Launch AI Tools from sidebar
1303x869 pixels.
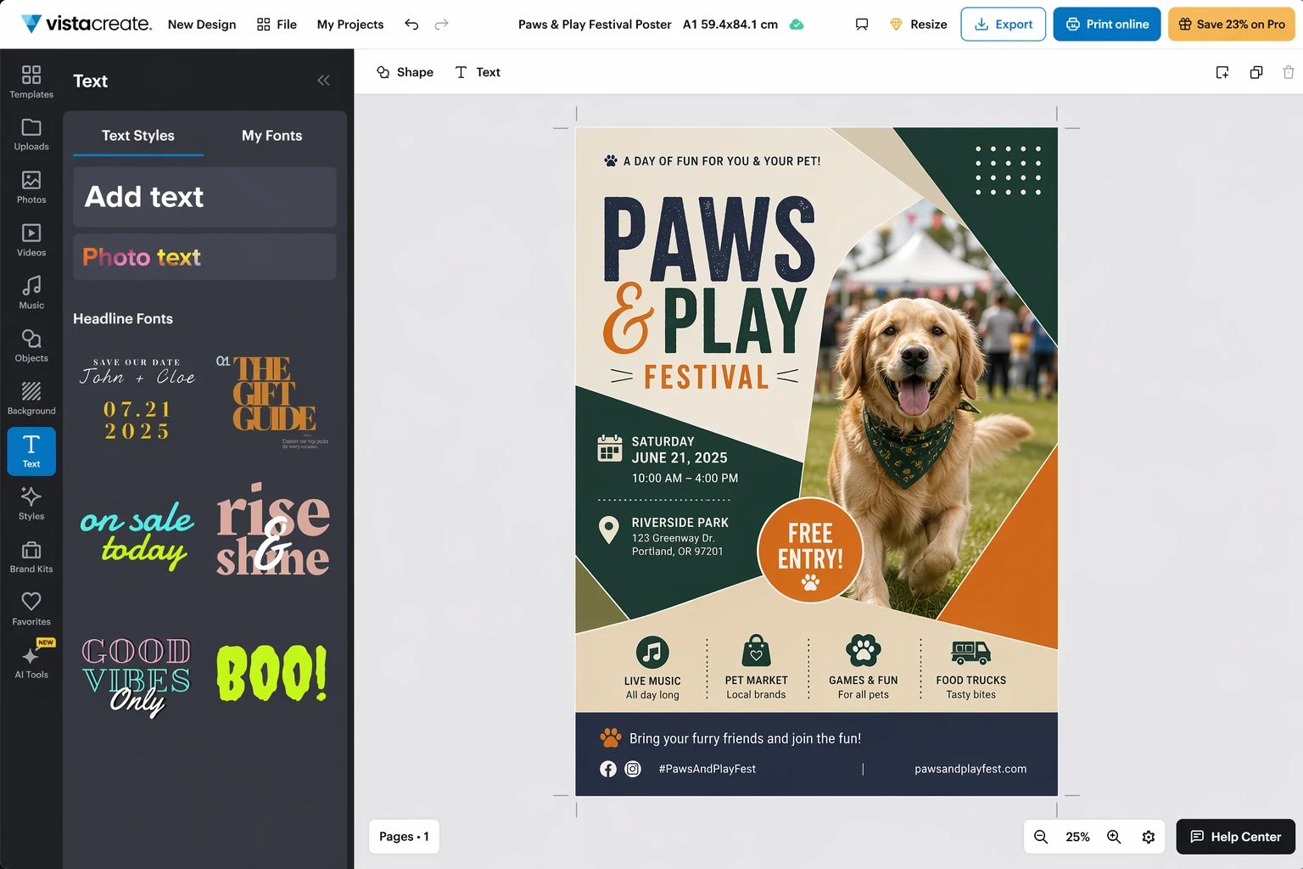[x=31, y=662]
